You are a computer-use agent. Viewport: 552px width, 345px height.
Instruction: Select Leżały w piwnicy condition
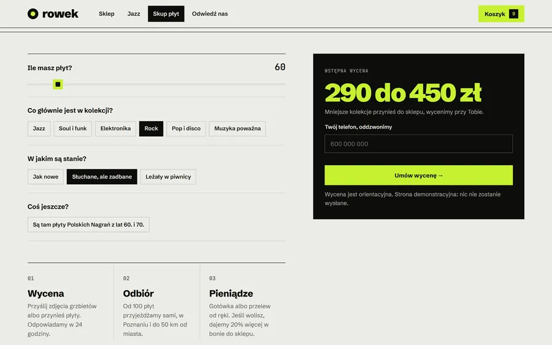click(168, 177)
